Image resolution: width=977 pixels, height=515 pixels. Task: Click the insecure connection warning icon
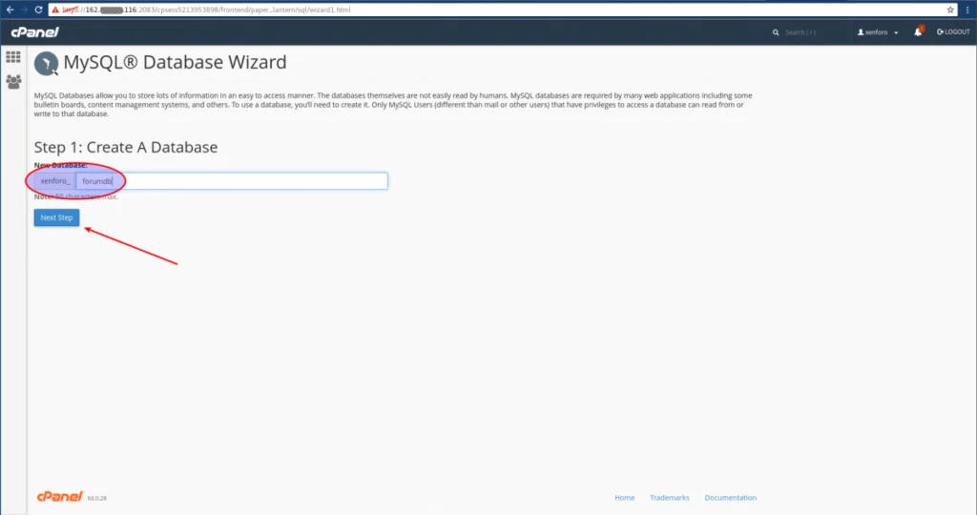[x=55, y=10]
